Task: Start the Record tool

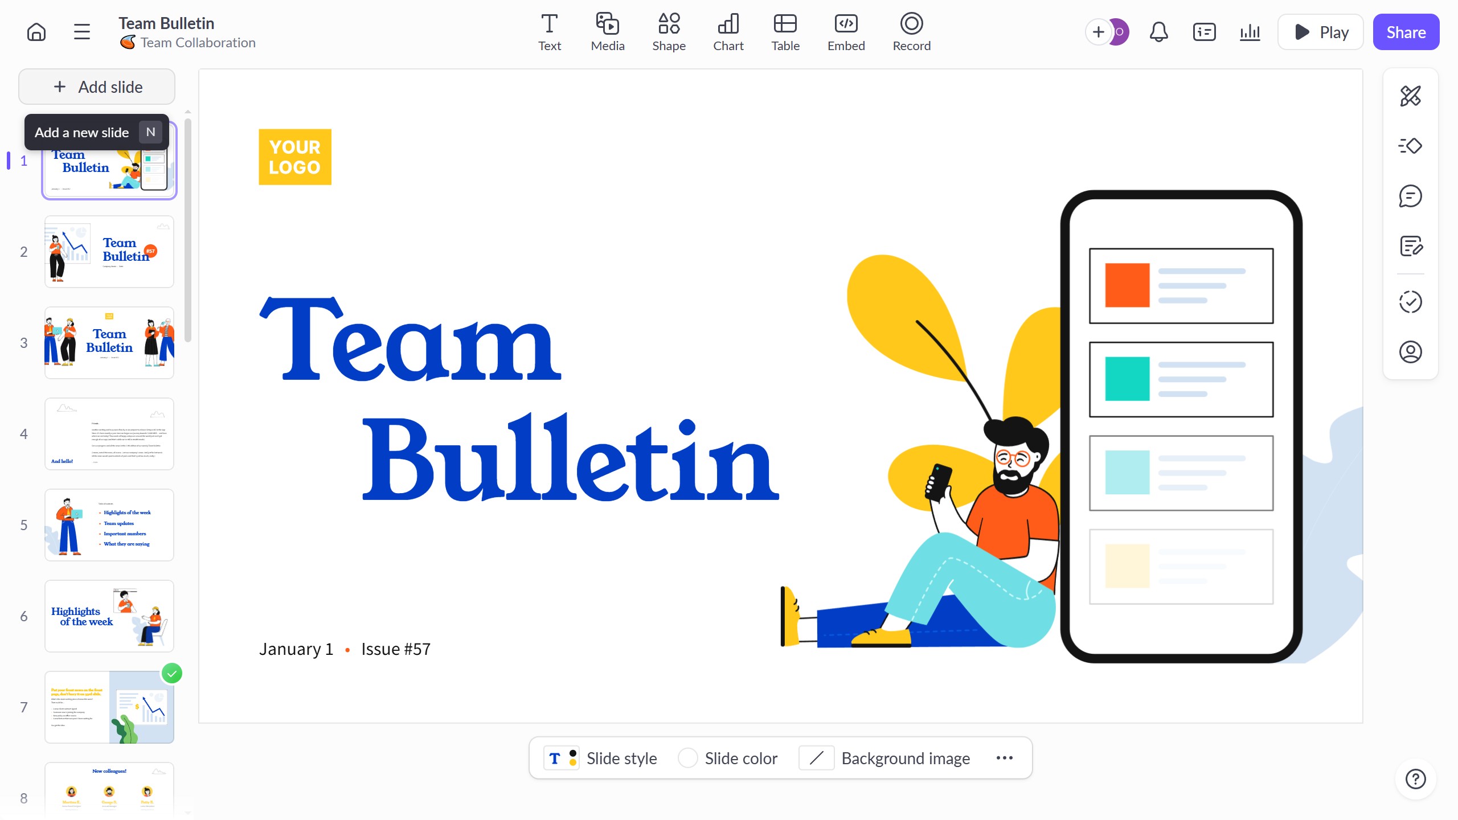Action: pos(911,32)
